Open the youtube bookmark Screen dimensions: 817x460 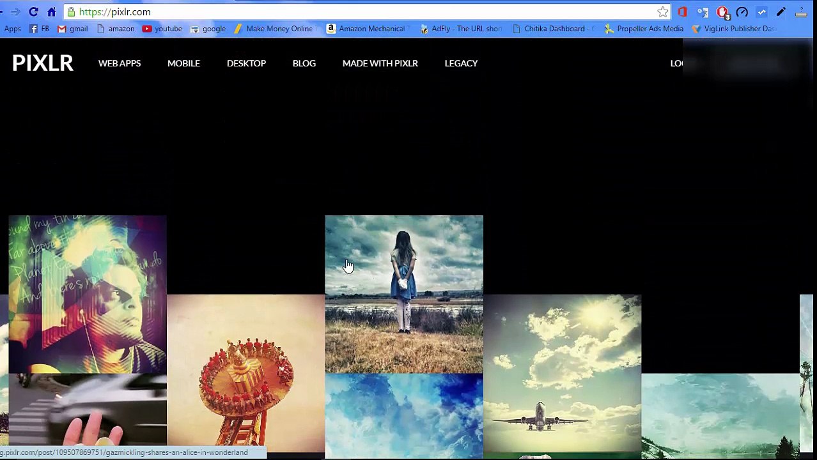[x=162, y=28]
